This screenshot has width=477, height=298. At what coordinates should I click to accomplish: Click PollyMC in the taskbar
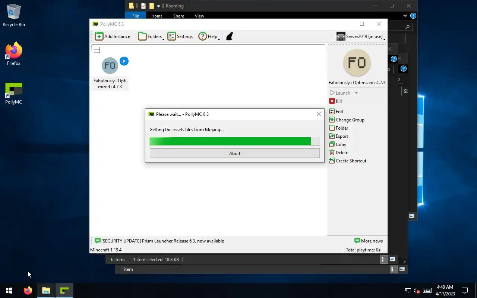tap(64, 291)
